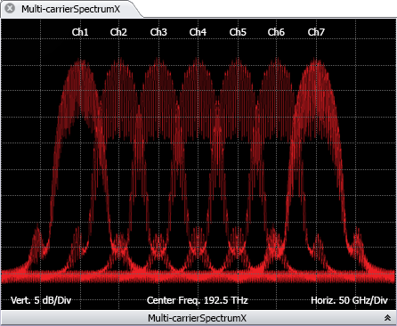397x326 pixels.
Task: Select the Multi-carrierSpectrumX tab title
Action: (70, 9)
